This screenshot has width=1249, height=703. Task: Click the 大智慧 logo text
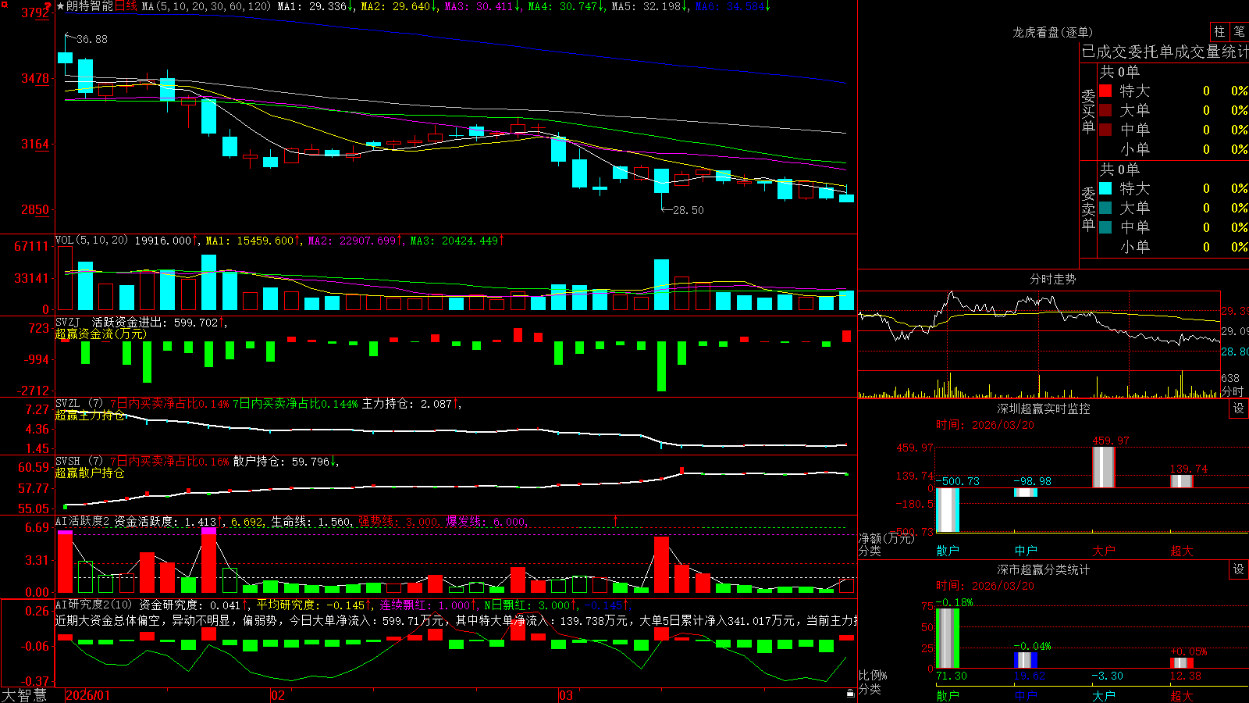24,695
